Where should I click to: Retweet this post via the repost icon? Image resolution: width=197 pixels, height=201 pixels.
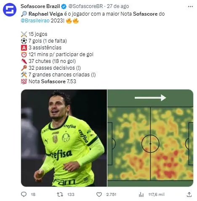click(x=60, y=195)
